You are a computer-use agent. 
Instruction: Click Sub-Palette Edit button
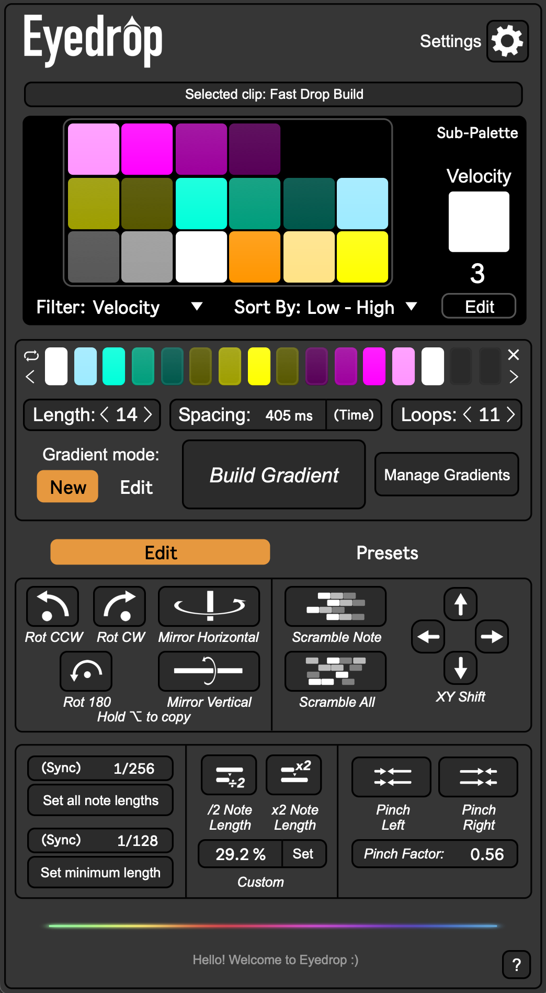(x=479, y=307)
